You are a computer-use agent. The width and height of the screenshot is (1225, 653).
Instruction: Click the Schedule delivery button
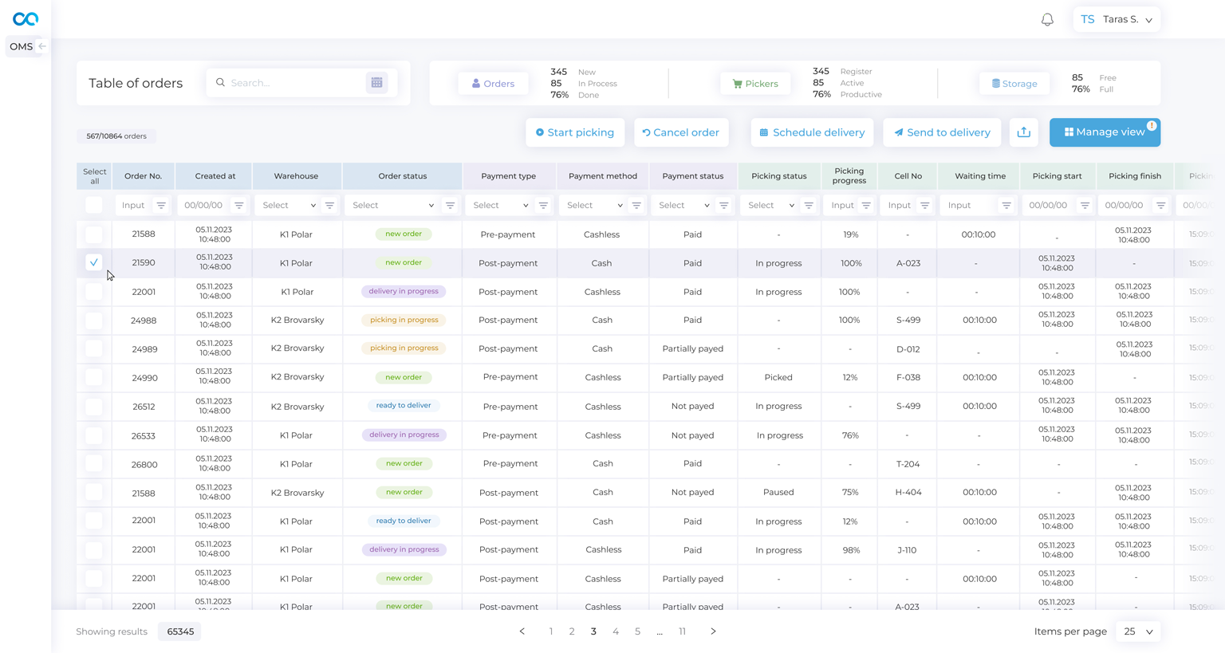click(x=812, y=132)
